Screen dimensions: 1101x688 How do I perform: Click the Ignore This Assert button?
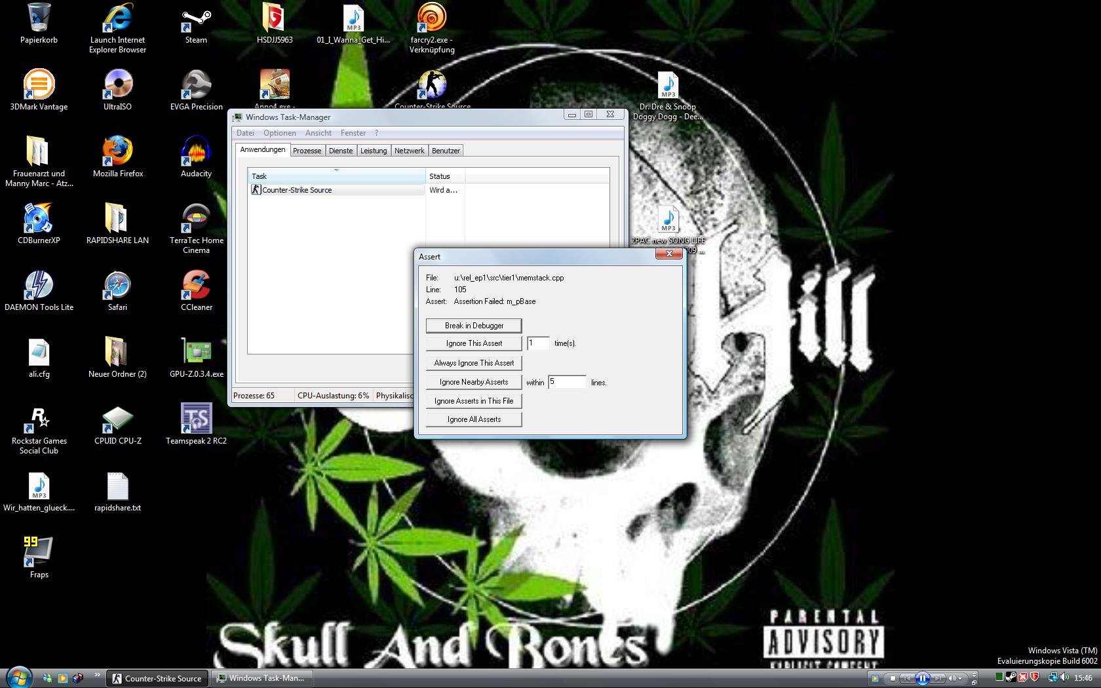point(474,343)
